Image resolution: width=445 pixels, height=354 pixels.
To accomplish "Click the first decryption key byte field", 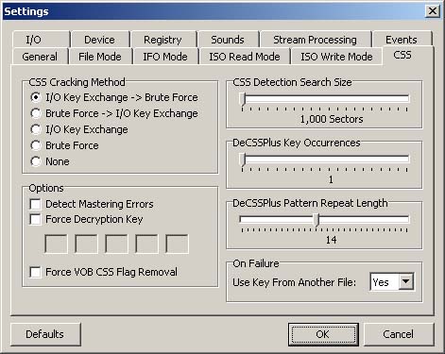I will pos(56,244).
